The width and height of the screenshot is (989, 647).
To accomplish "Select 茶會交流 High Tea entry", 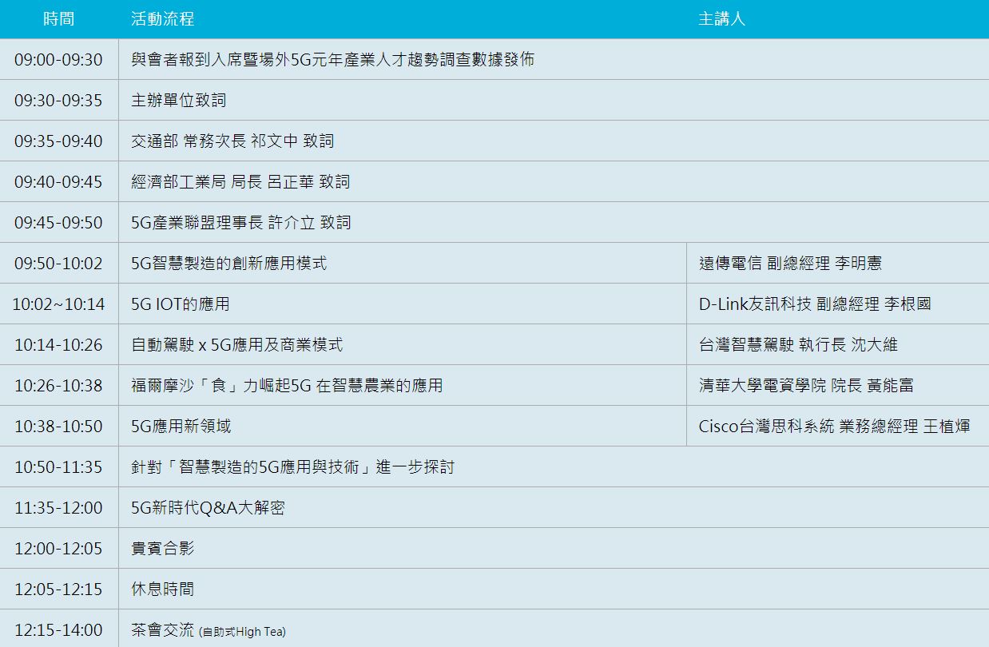I will coord(208,630).
